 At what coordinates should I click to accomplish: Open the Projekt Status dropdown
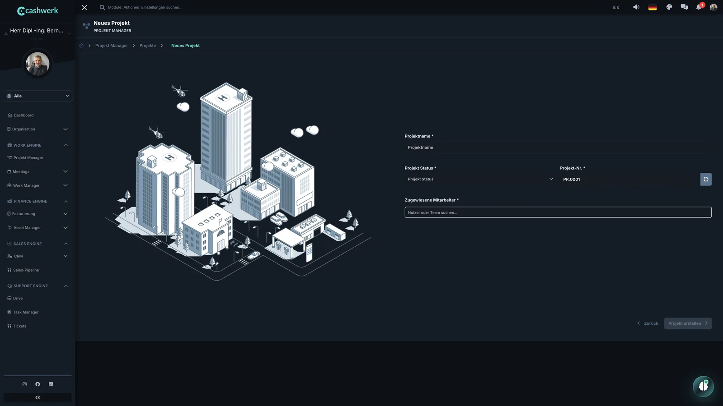click(x=479, y=179)
